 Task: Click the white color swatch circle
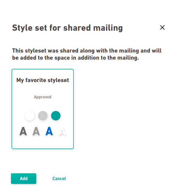pyautogui.click(x=30, y=115)
